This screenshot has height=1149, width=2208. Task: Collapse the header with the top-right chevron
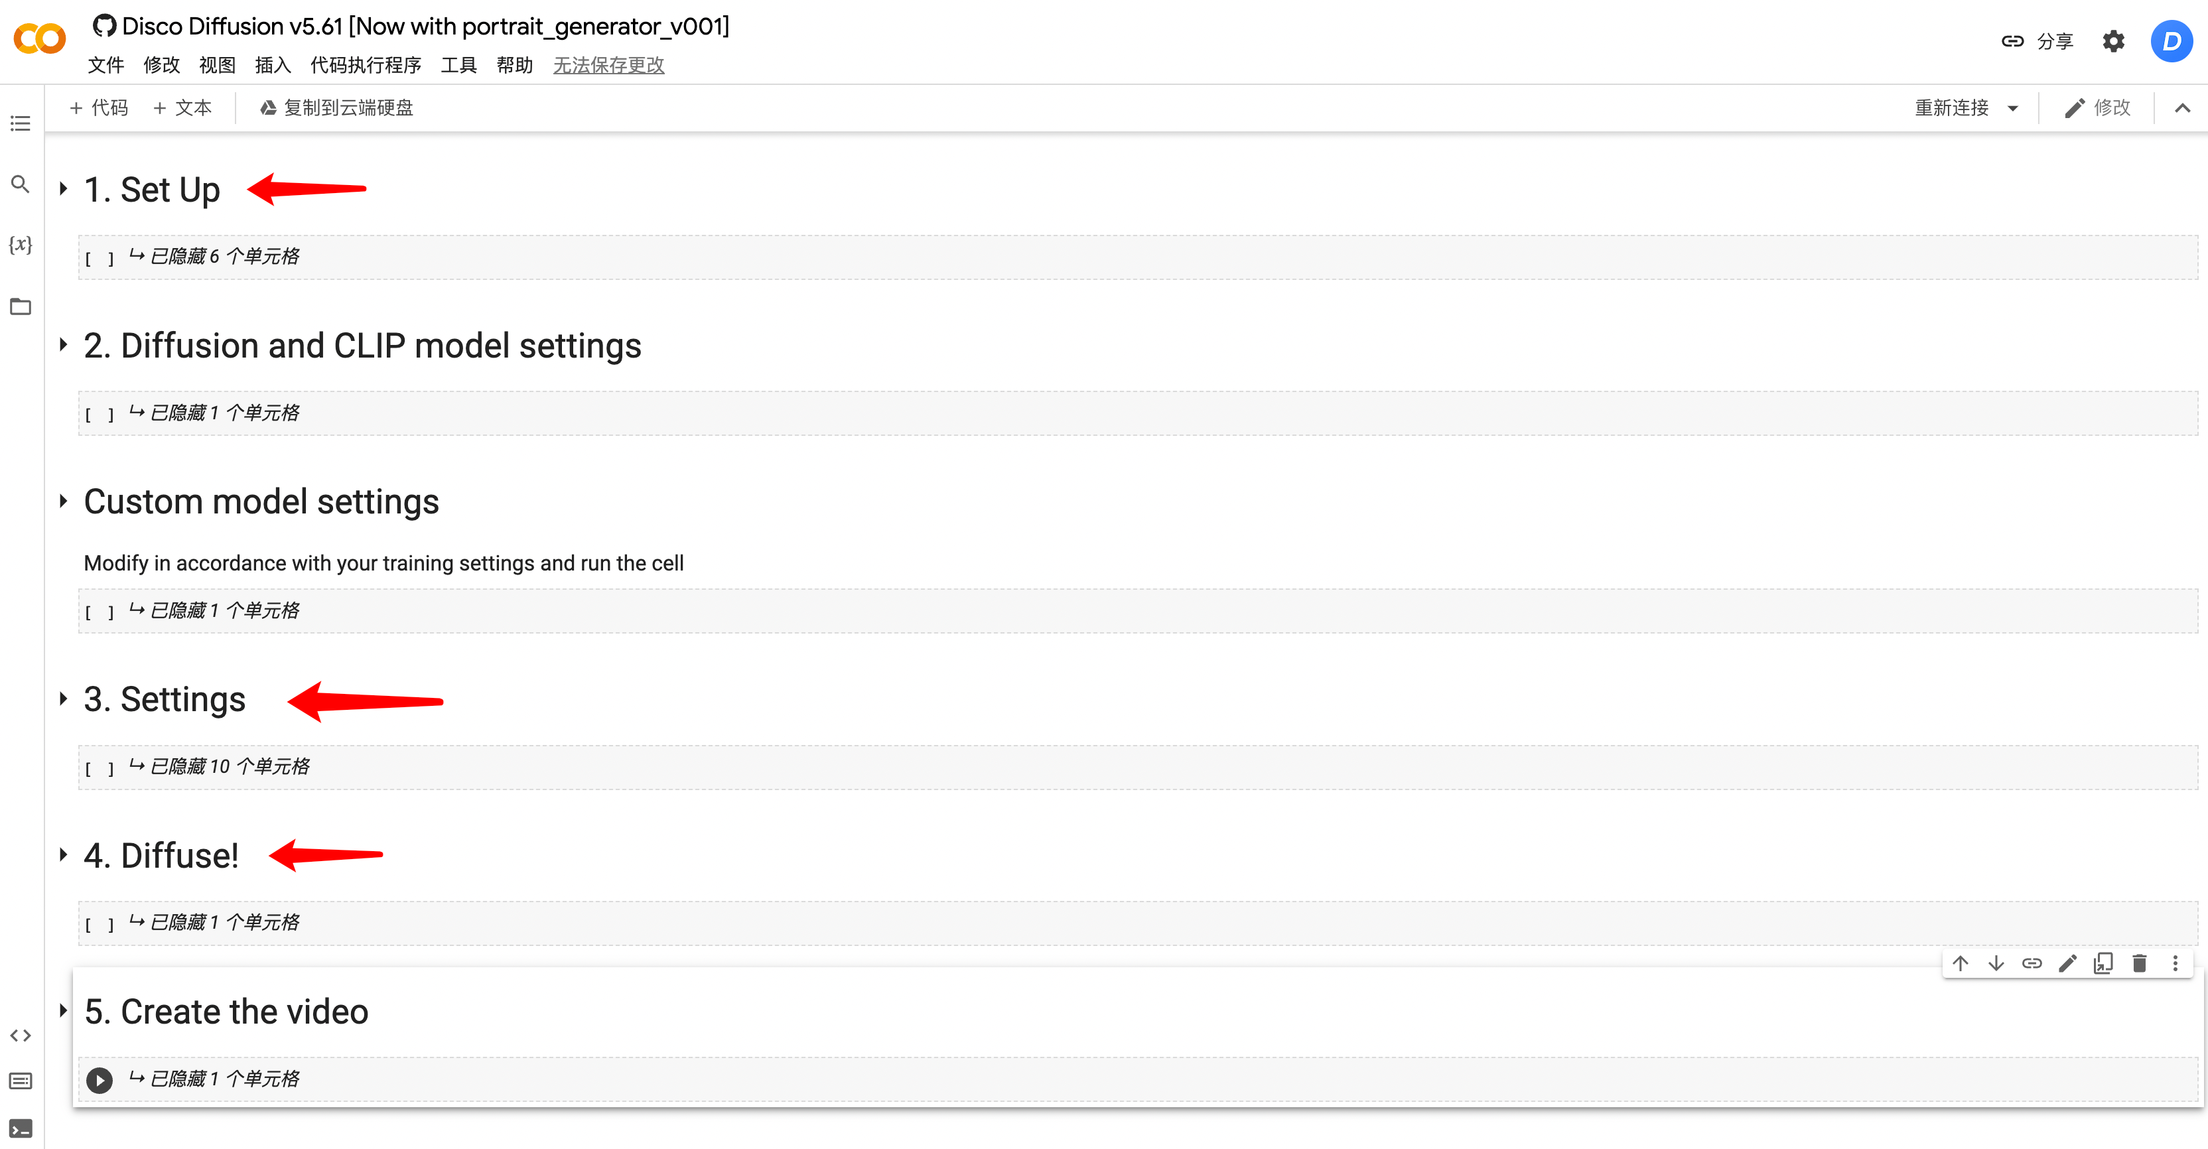pos(2182,108)
